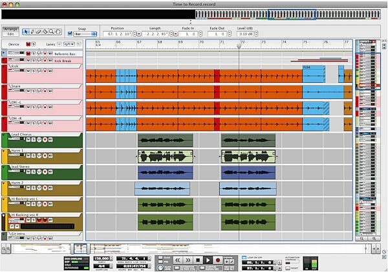The image size is (388, 272).
Task: Click the Fast Forward button in transport
Action: [188, 260]
